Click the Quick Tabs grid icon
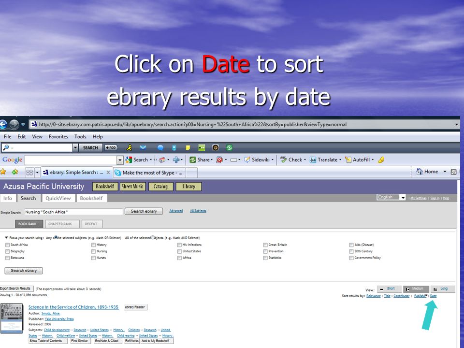464x348 pixels. (x=29, y=172)
